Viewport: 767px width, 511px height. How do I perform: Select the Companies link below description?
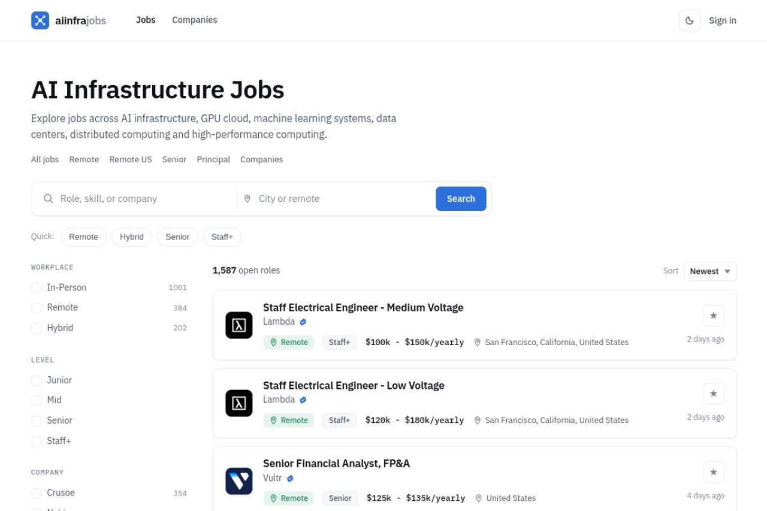pos(262,159)
